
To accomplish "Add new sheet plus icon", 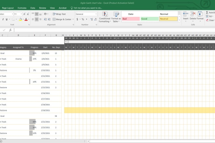I will click(x=1, y=141).
